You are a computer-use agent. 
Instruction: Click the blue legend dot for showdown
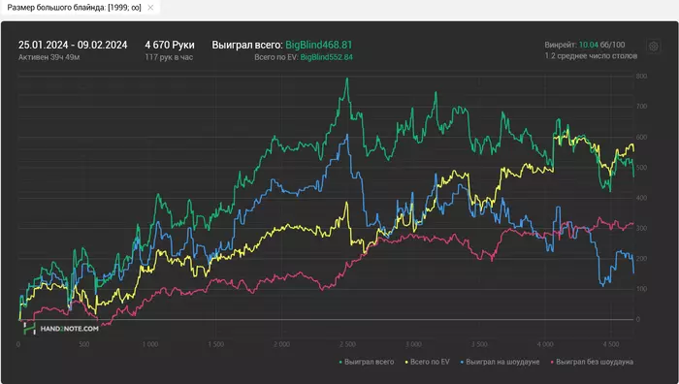[x=462, y=362]
